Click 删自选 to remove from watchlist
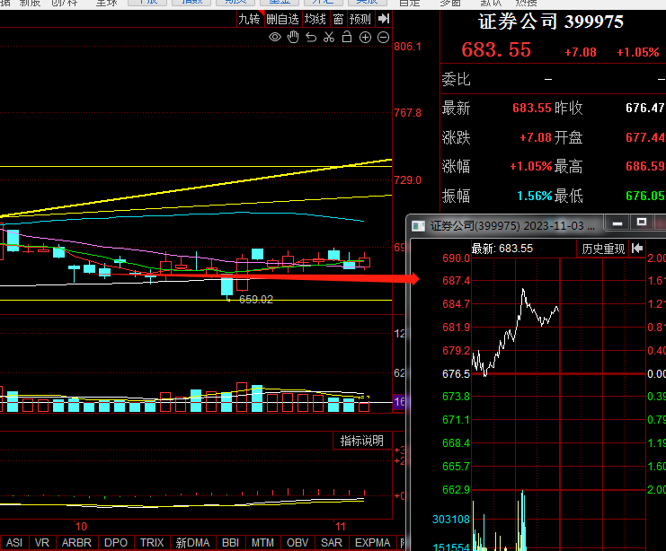This screenshot has width=666, height=551. (x=282, y=19)
